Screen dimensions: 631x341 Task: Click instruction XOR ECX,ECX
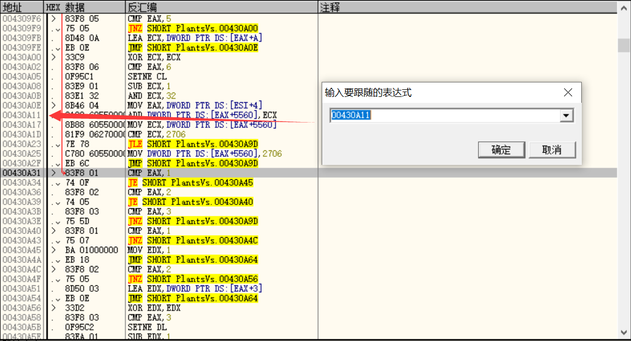click(x=154, y=57)
